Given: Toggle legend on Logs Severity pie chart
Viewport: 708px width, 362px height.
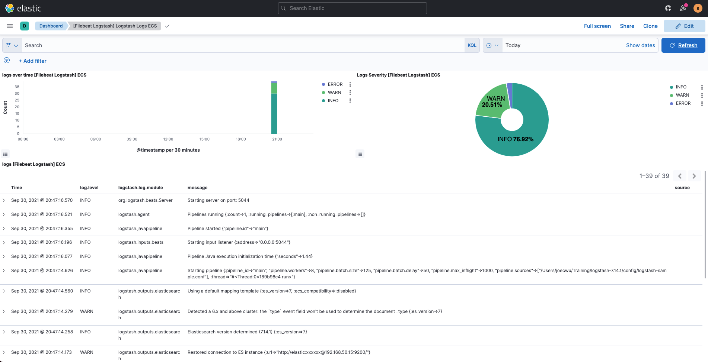Looking at the screenshot, I should (360, 154).
